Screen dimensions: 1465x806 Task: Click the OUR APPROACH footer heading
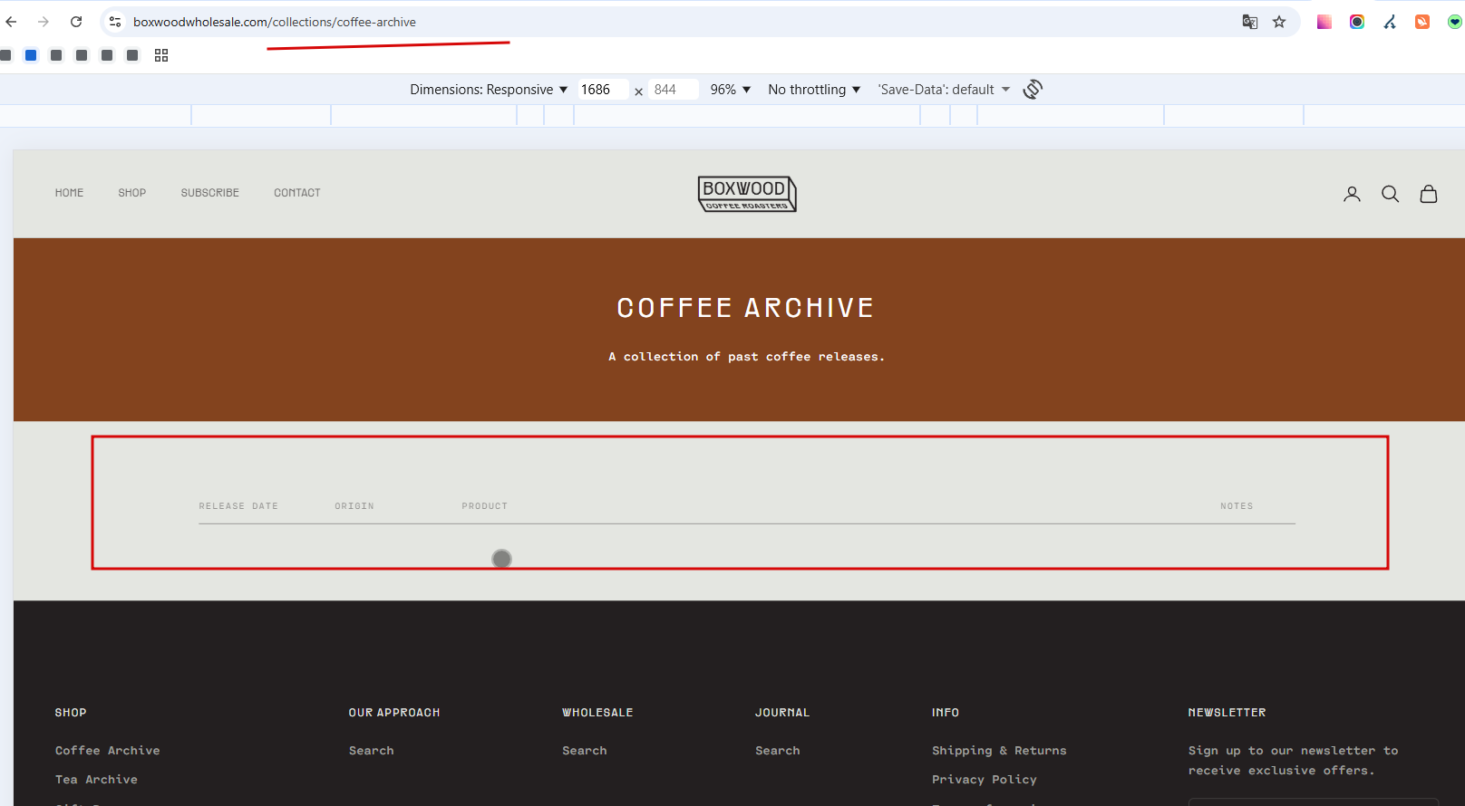pyautogui.click(x=394, y=713)
